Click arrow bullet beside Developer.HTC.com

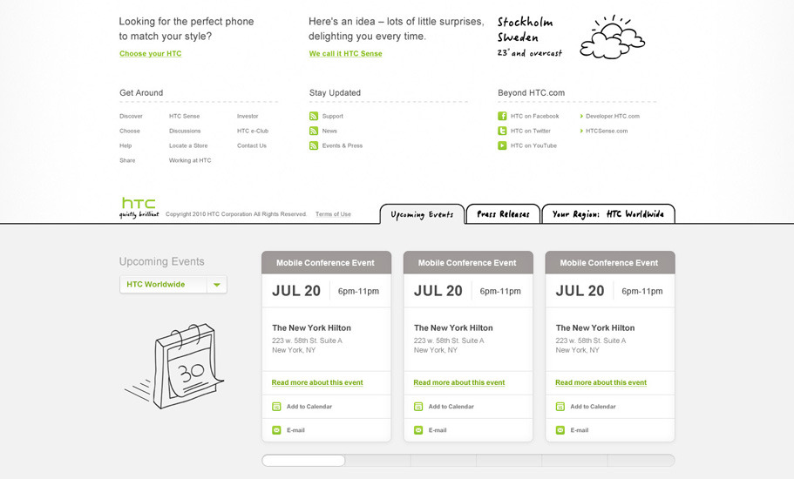581,117
